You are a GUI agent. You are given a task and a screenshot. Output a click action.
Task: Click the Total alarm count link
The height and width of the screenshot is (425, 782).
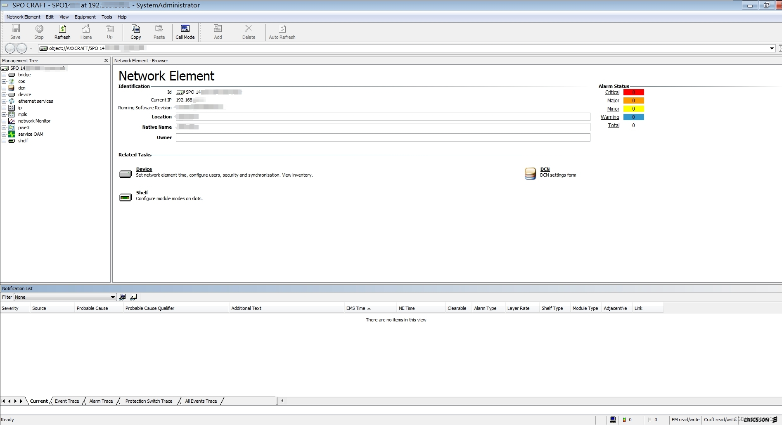click(614, 125)
